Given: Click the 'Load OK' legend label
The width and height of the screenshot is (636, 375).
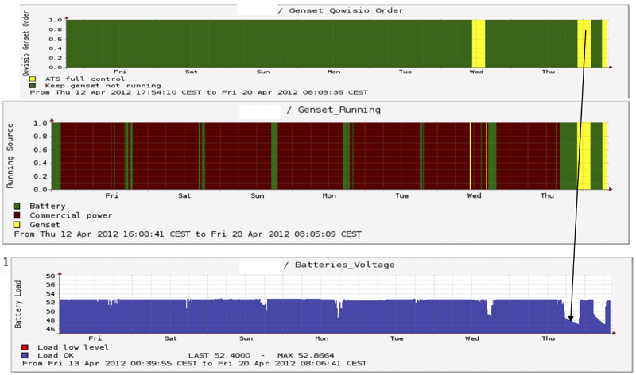Looking at the screenshot, I should [x=56, y=356].
